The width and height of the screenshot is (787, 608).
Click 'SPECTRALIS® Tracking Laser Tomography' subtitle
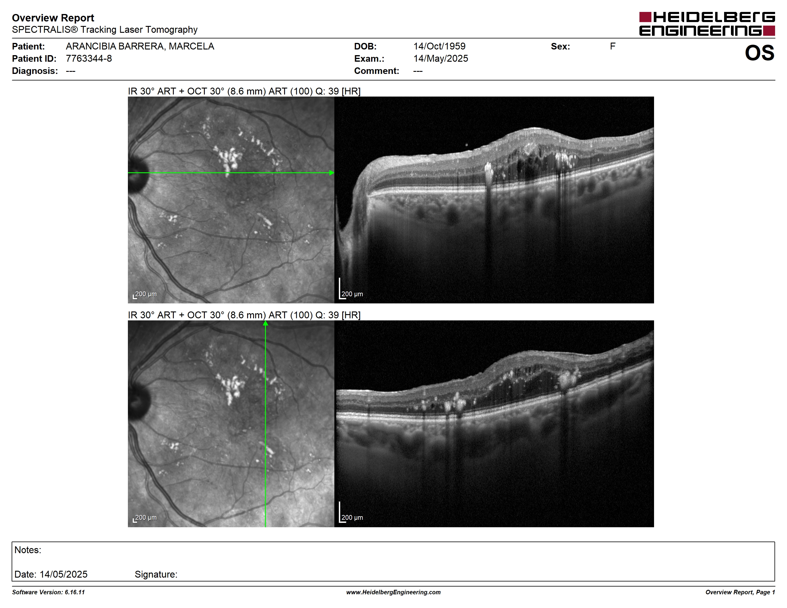click(105, 30)
